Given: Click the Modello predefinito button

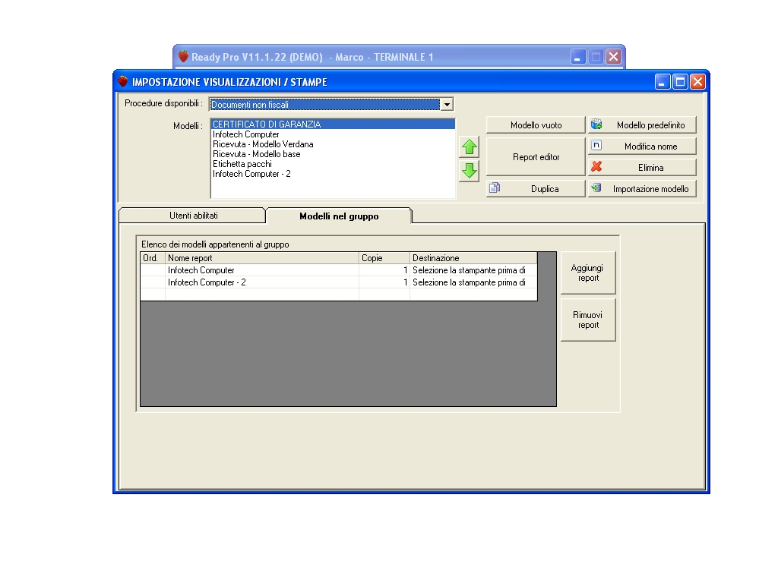Looking at the screenshot, I should pos(642,125).
